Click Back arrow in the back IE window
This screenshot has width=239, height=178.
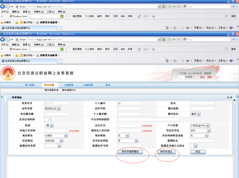point(3,6)
